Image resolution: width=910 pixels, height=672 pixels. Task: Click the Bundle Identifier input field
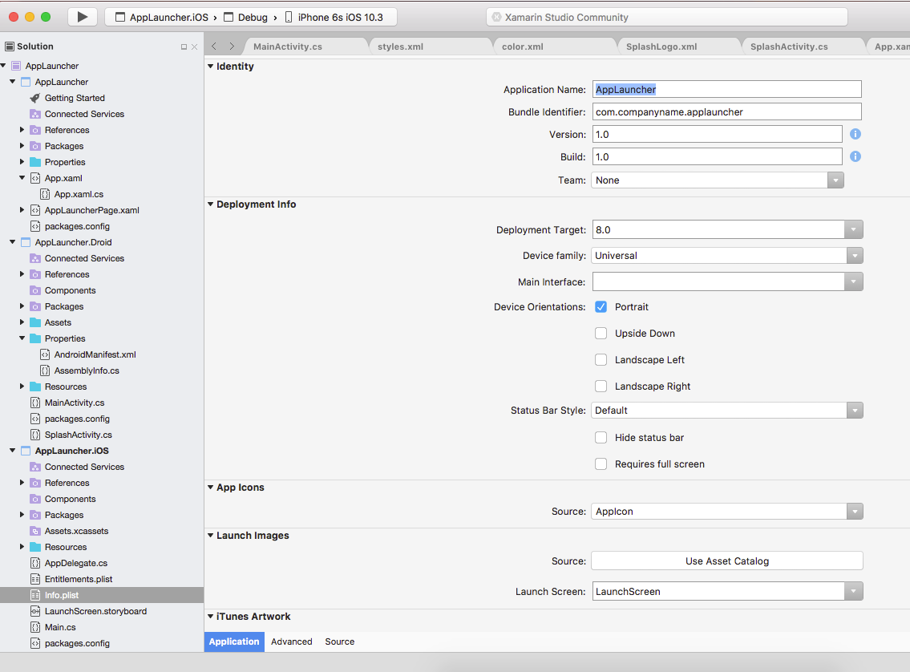pos(727,112)
